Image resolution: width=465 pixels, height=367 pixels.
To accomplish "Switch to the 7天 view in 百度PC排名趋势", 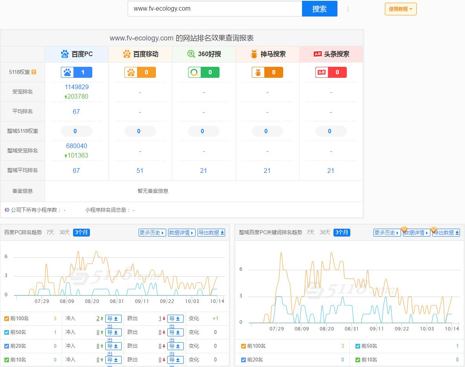I will click(50, 232).
